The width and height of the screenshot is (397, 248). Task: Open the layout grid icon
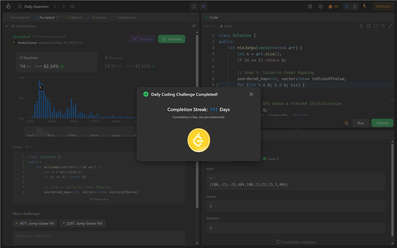click(310, 6)
